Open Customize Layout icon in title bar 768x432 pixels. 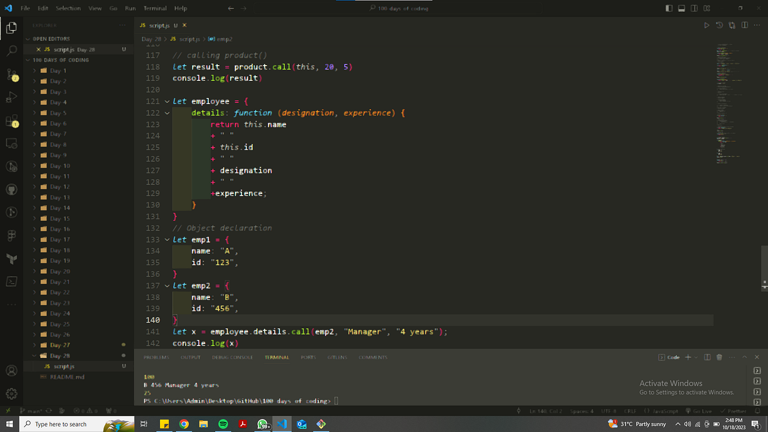[x=707, y=8]
